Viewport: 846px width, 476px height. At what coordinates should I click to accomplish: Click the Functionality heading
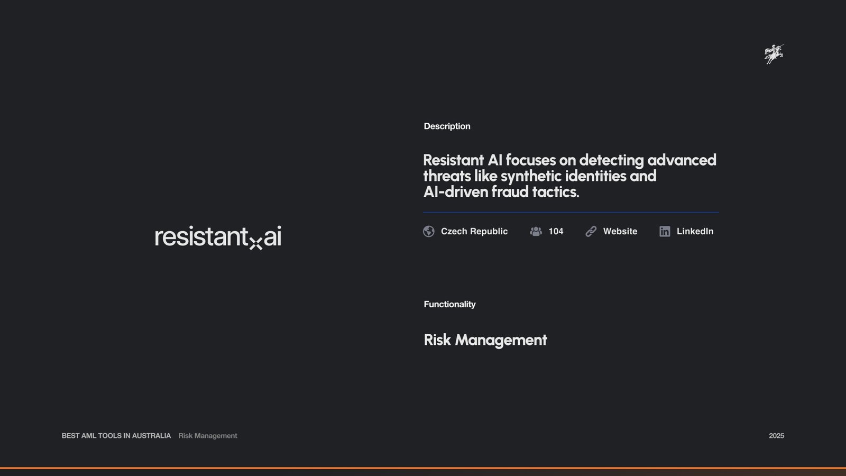(x=449, y=304)
